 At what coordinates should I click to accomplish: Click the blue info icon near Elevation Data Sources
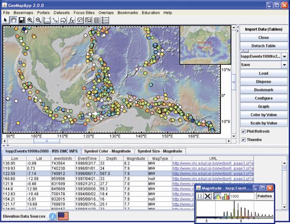[52, 216]
